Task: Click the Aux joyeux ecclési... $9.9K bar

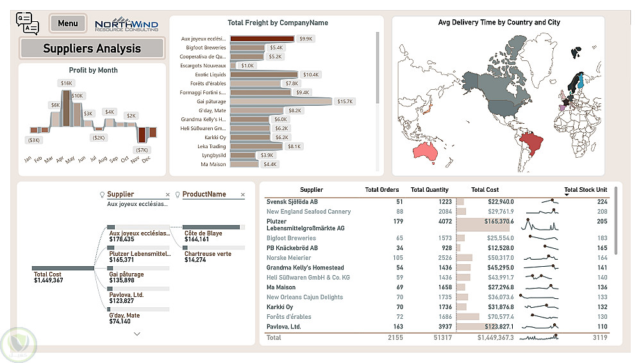Action: [x=262, y=38]
